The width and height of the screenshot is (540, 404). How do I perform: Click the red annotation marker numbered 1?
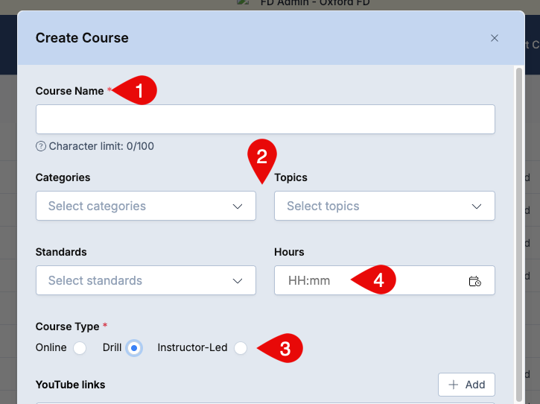[136, 90]
